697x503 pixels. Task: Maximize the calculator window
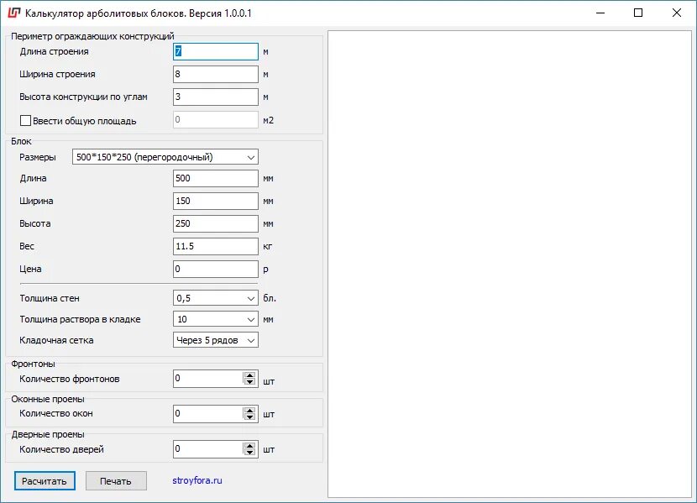click(x=638, y=13)
